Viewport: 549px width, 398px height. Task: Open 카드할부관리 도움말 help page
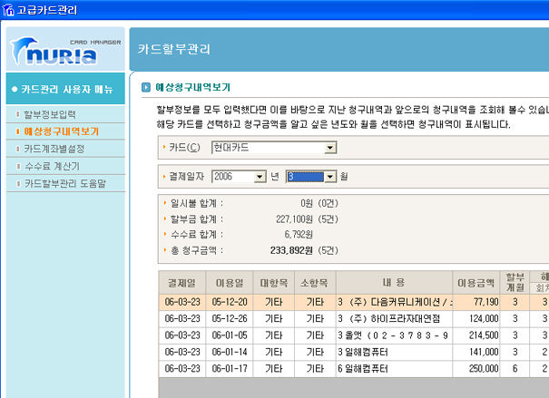pos(64,183)
